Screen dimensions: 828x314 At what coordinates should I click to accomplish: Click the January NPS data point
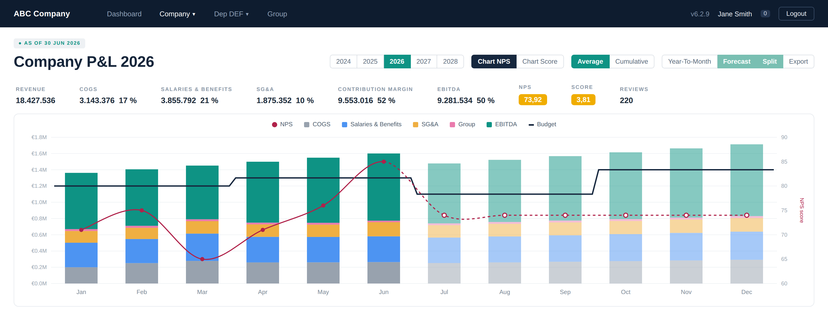point(81,230)
